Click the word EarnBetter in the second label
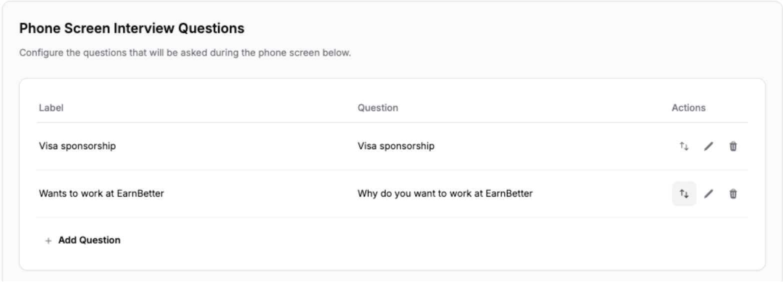 pyautogui.click(x=140, y=193)
